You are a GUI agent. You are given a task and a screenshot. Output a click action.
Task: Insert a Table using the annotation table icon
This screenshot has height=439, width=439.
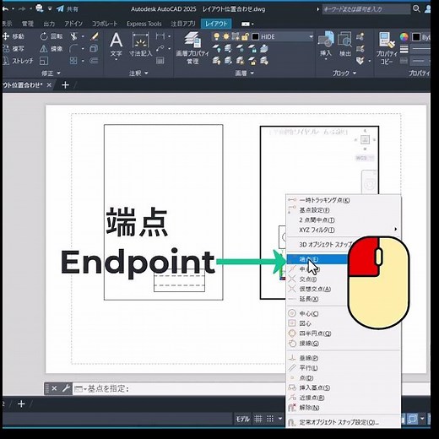[160, 61]
